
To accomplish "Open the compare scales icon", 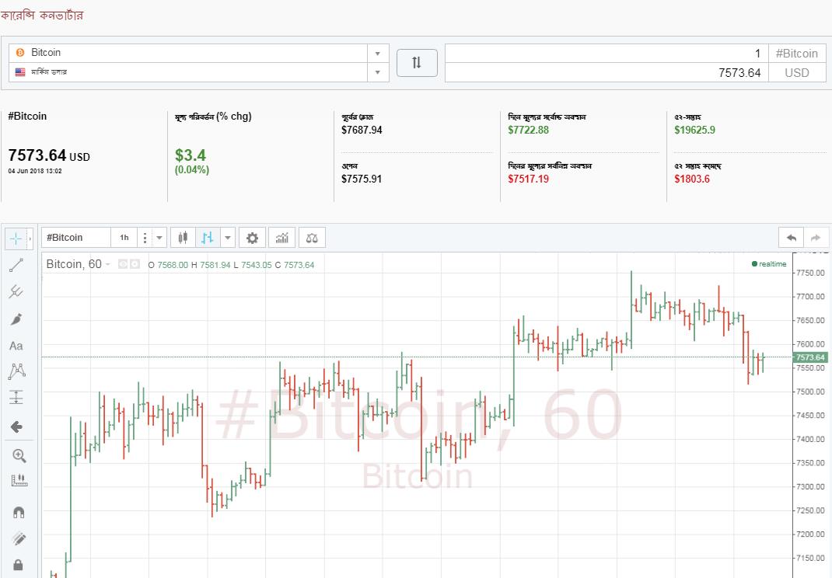I will (x=312, y=238).
